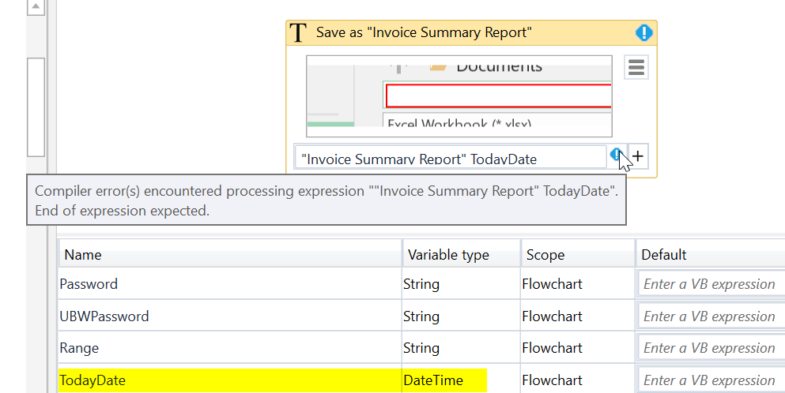Open the DateTime type dropdown for TodayDate
This screenshot has width=785, height=393.
[461, 380]
